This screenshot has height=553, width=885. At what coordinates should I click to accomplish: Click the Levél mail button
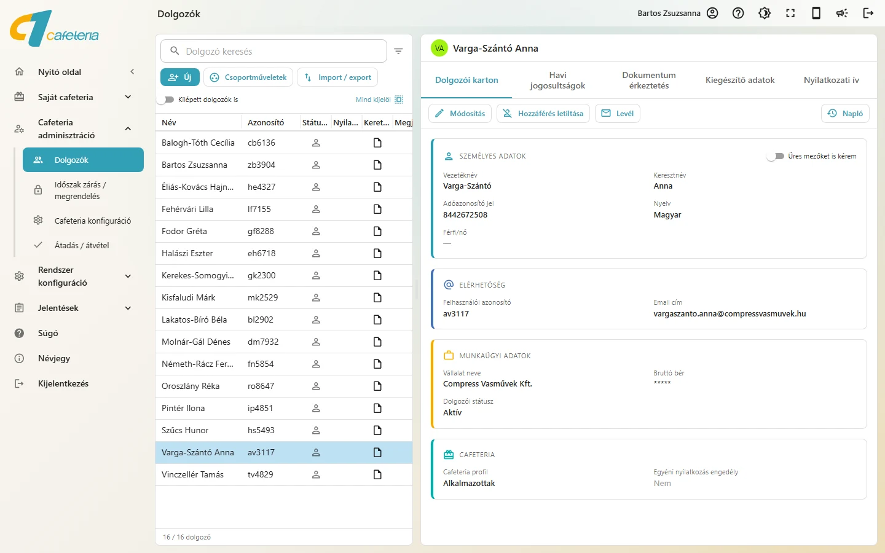[x=618, y=114]
